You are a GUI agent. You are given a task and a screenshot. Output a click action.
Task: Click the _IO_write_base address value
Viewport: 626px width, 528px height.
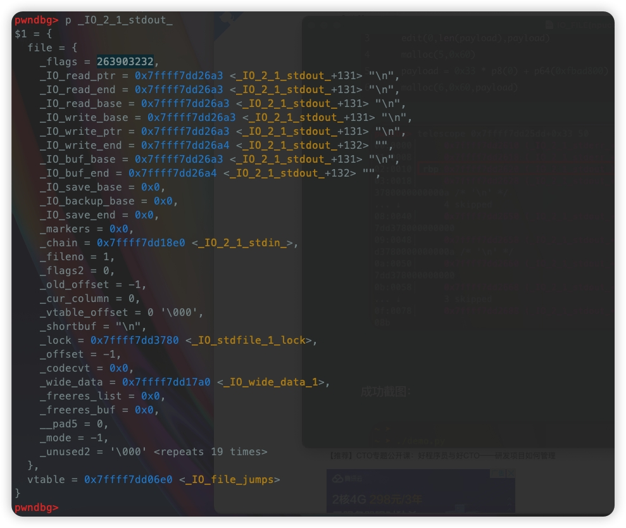click(x=192, y=117)
